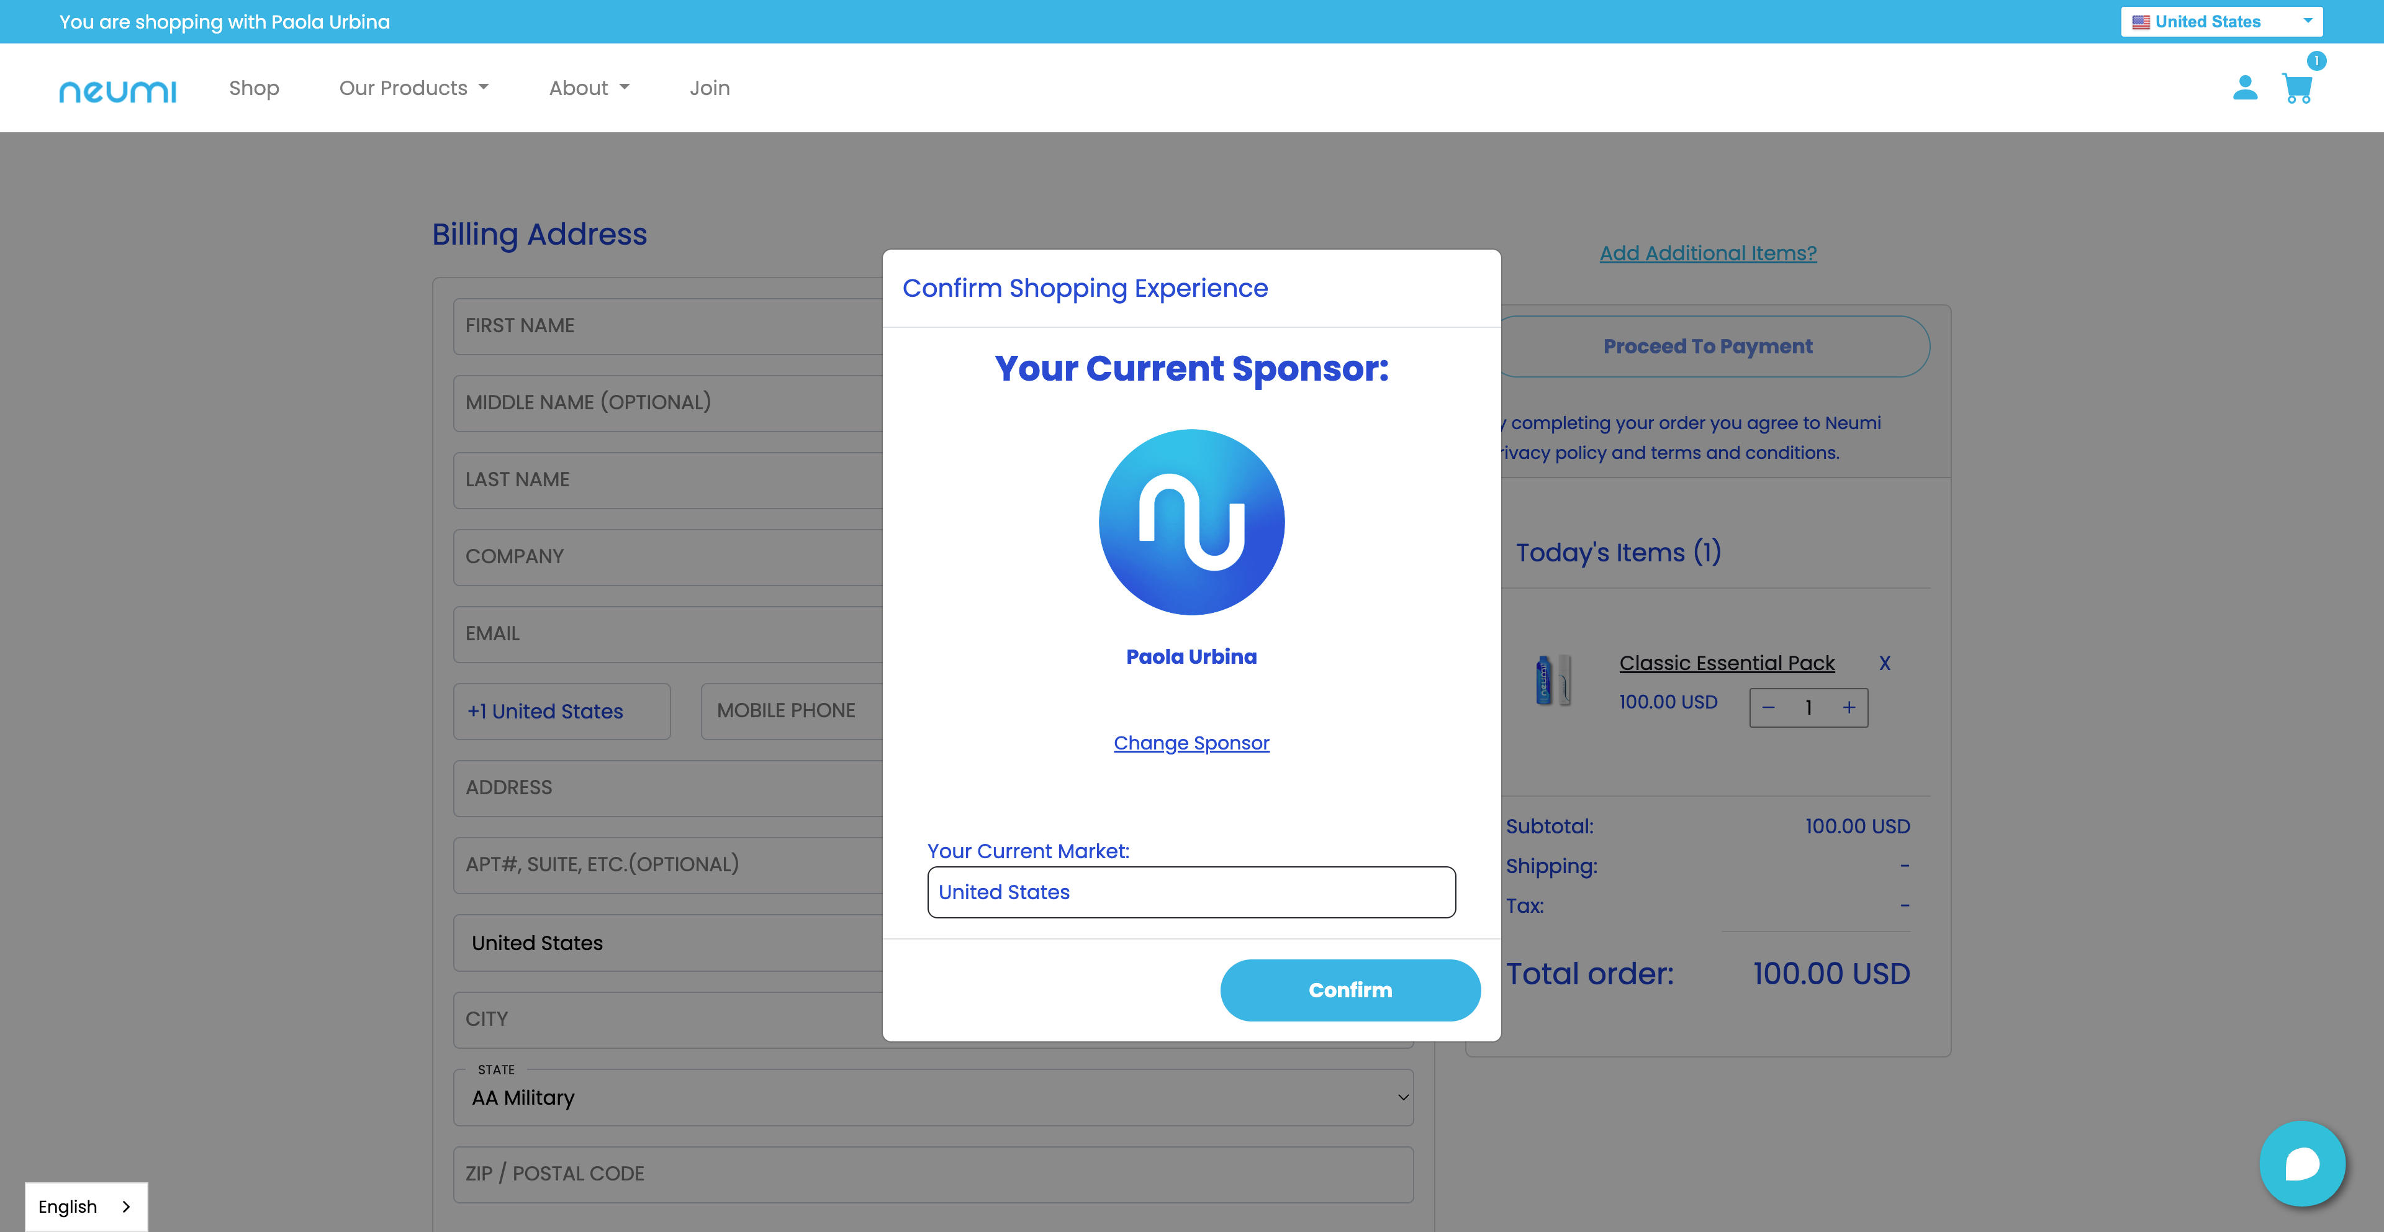2384x1232 pixels.
Task: Click Add Additional Items link
Action: 1707,253
